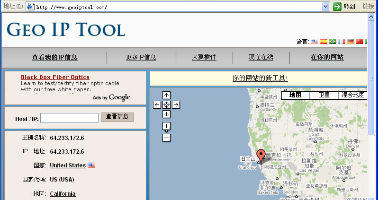Open 现在在线 menu item
This screenshot has height=200, width=378.
click(x=261, y=57)
